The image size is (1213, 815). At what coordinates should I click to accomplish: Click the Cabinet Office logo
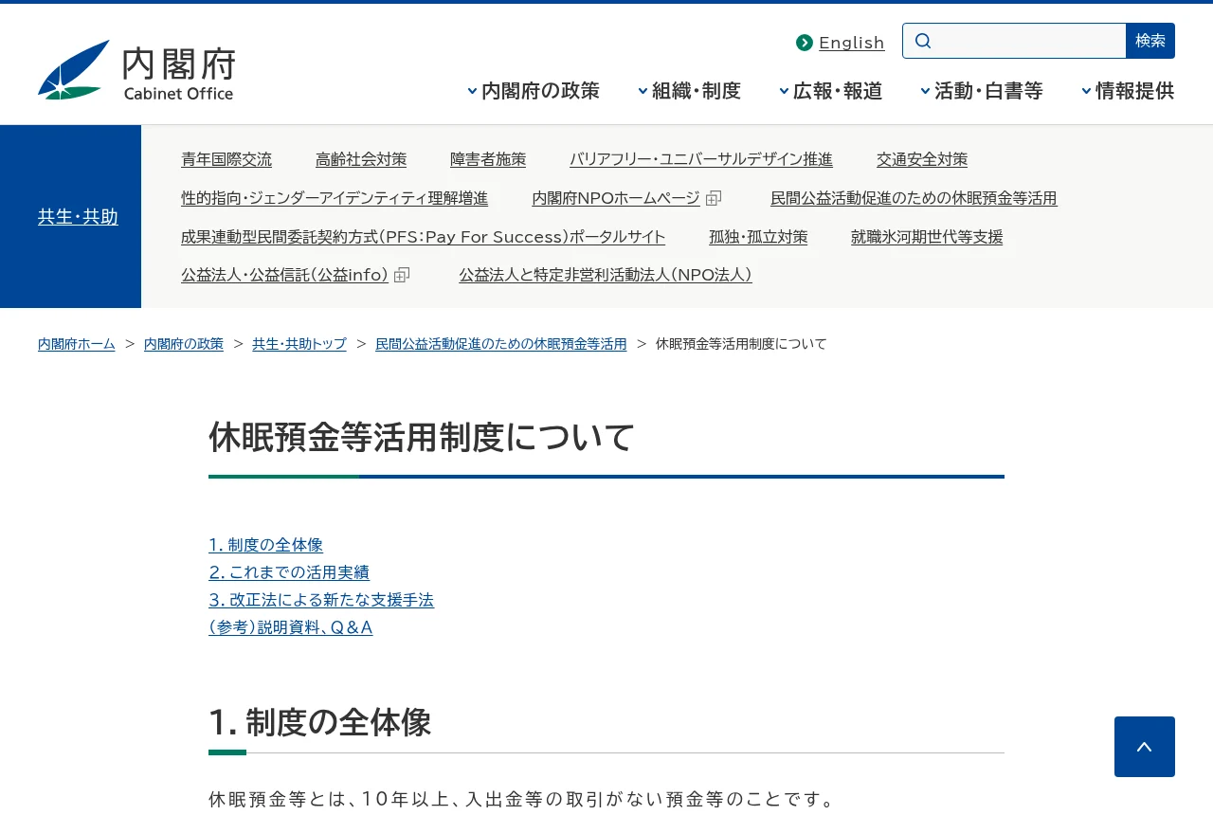[136, 70]
